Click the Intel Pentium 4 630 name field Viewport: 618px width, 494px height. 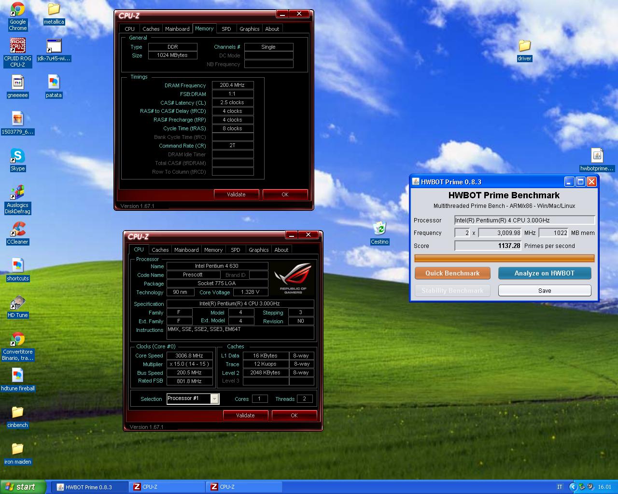tap(217, 266)
